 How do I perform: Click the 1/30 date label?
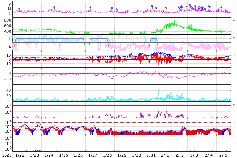(x=136, y=155)
